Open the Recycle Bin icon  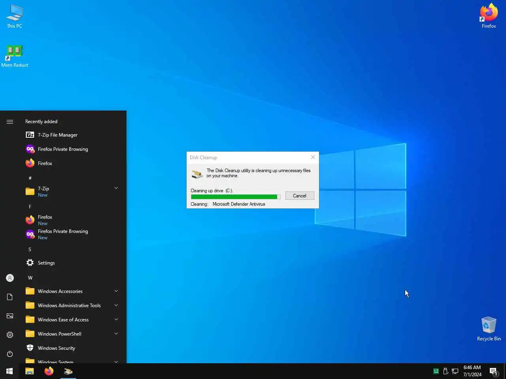(489, 329)
